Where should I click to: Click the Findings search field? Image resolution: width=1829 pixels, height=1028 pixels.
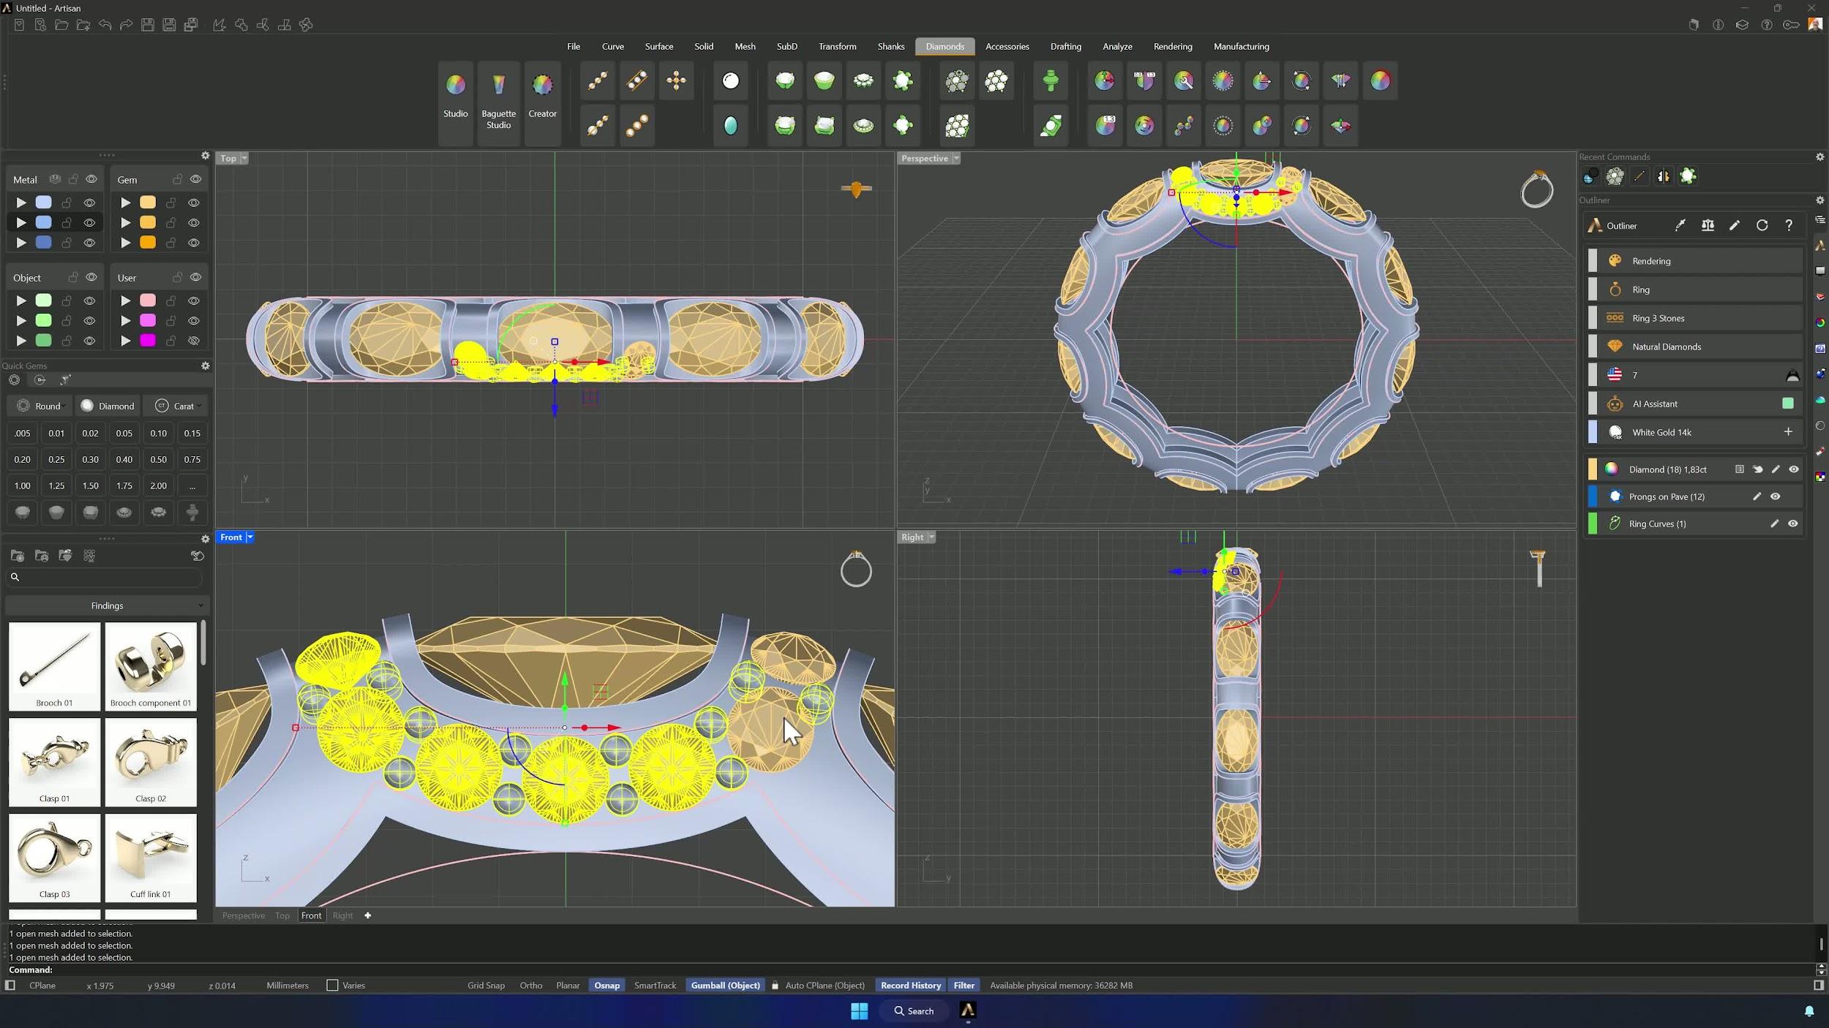click(x=105, y=577)
